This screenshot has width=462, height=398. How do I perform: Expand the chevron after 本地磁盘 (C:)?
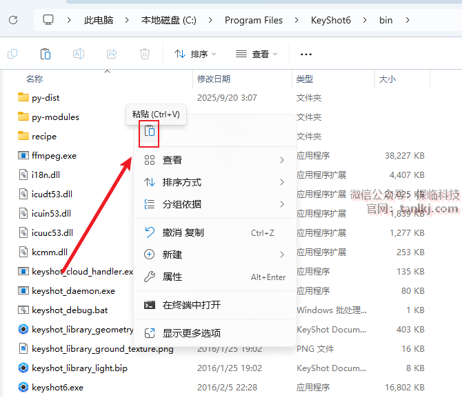(210, 20)
